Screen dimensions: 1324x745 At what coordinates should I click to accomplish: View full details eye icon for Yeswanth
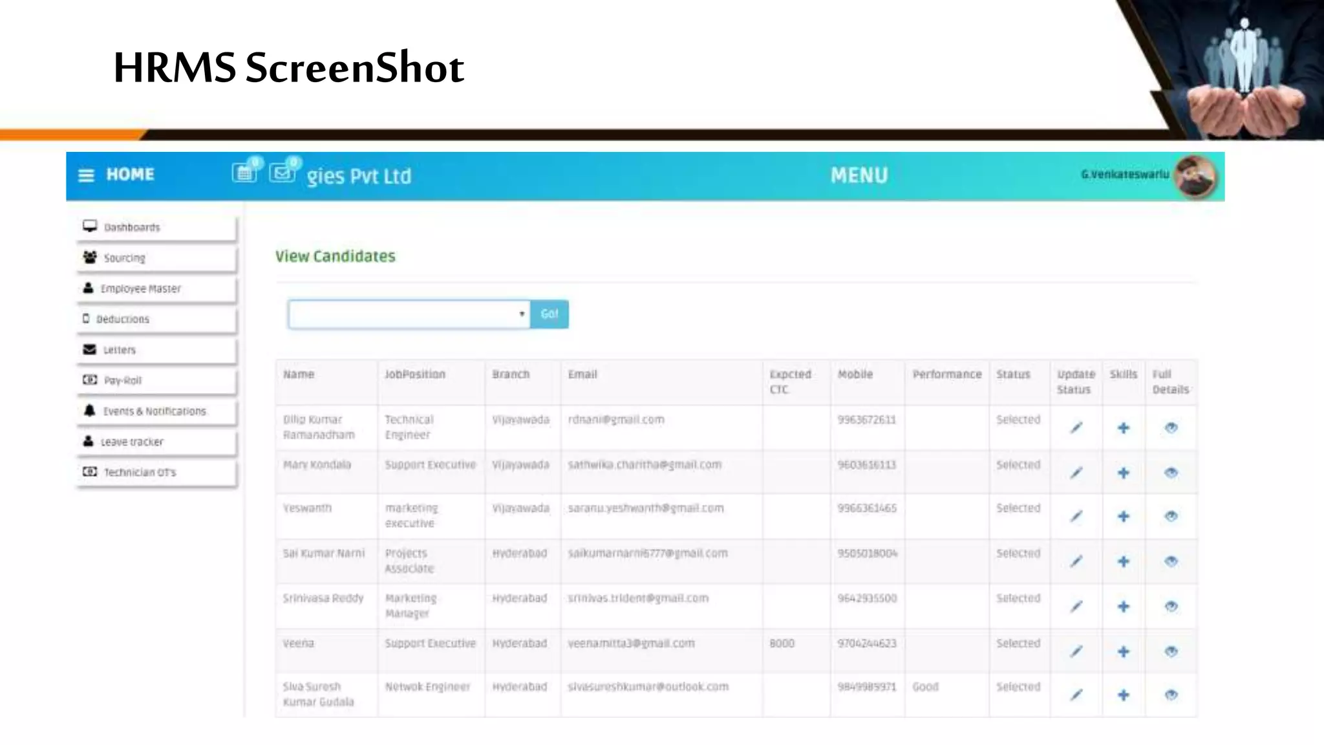pyautogui.click(x=1171, y=517)
